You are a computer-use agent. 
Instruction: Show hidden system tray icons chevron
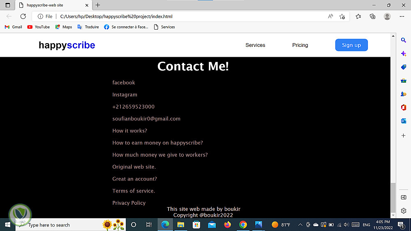pyautogui.click(x=300, y=225)
